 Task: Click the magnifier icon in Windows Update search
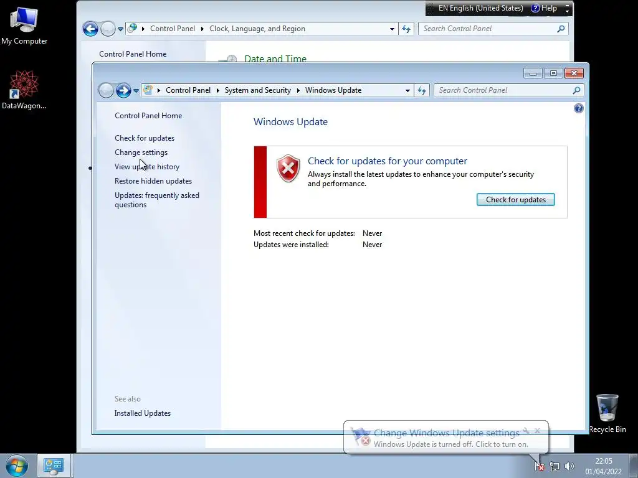pyautogui.click(x=576, y=90)
